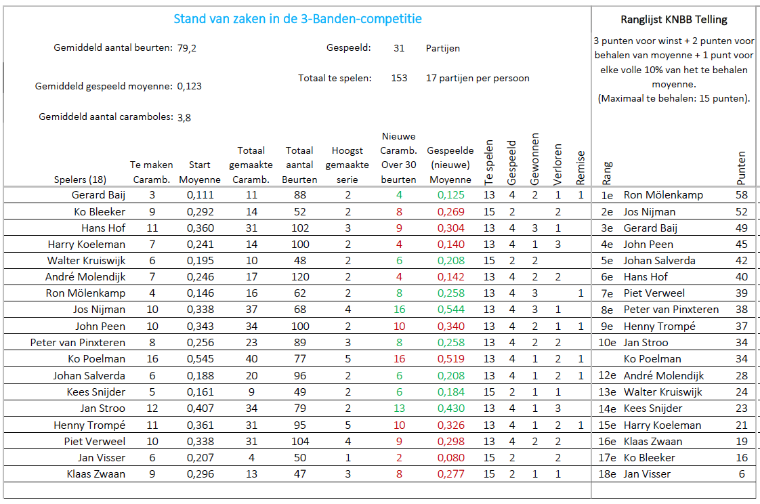
Task: Click Jos Nijman's green moyenne 0,544
Action: pos(450,309)
